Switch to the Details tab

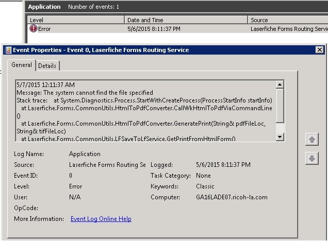click(47, 66)
